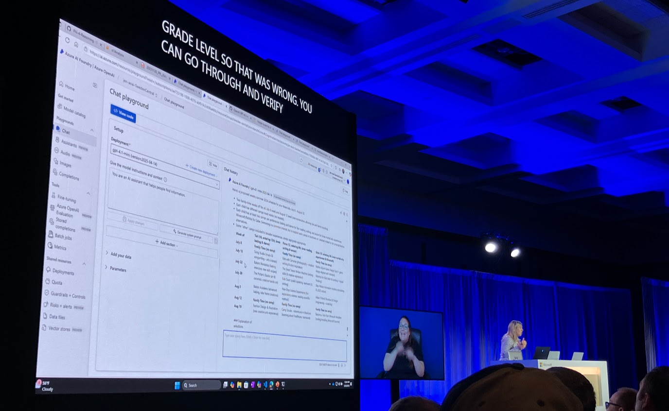Expand the Parameters section

pos(116,269)
